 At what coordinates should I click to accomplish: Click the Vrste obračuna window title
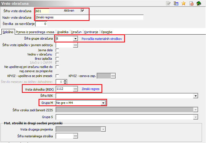15,3
